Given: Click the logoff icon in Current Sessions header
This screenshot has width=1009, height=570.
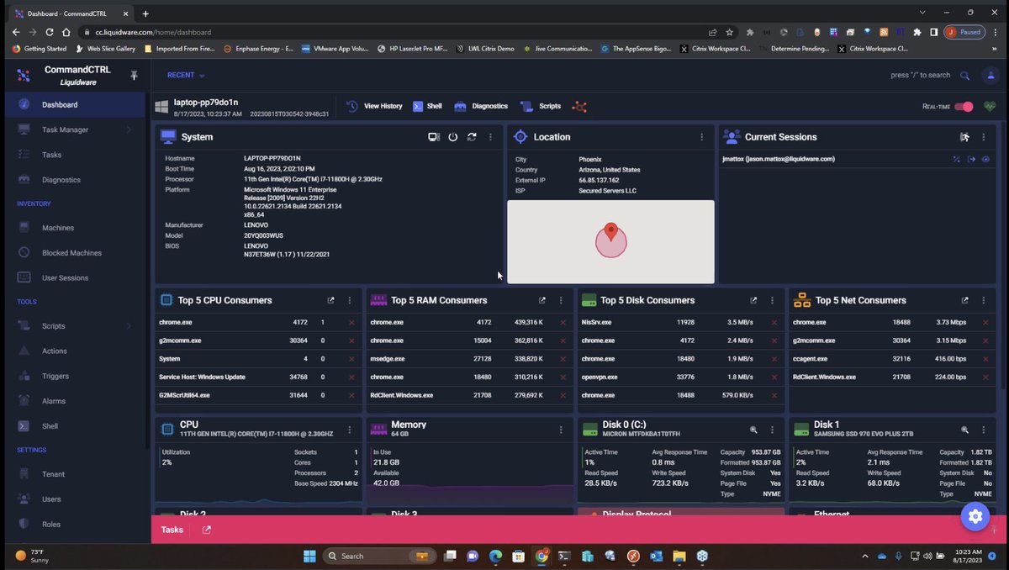Looking at the screenshot, I should click(964, 137).
